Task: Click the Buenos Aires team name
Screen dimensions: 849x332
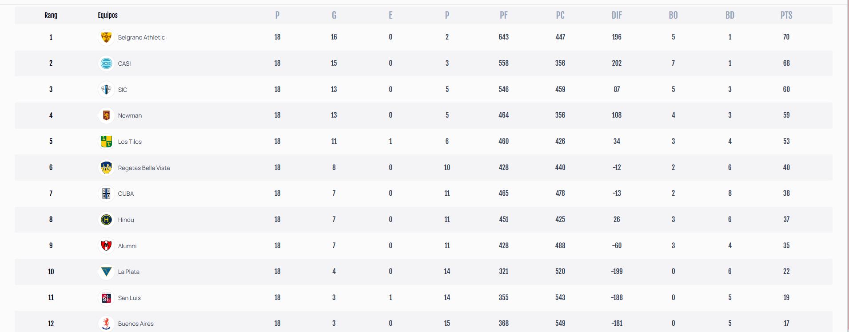Action: tap(136, 324)
